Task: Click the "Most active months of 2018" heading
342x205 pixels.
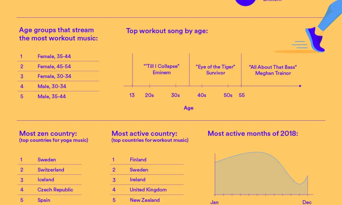Action: [x=253, y=134]
